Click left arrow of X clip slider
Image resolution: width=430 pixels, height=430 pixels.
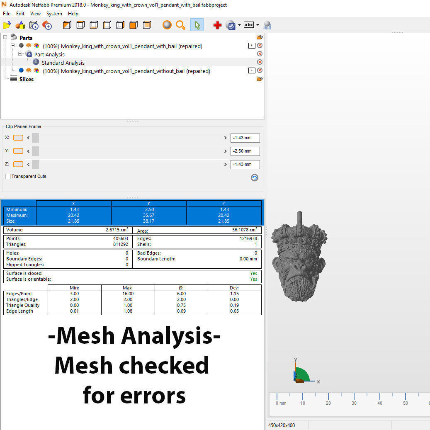click(x=28, y=138)
